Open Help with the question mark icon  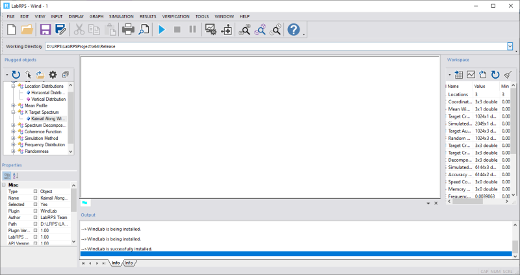(x=294, y=29)
